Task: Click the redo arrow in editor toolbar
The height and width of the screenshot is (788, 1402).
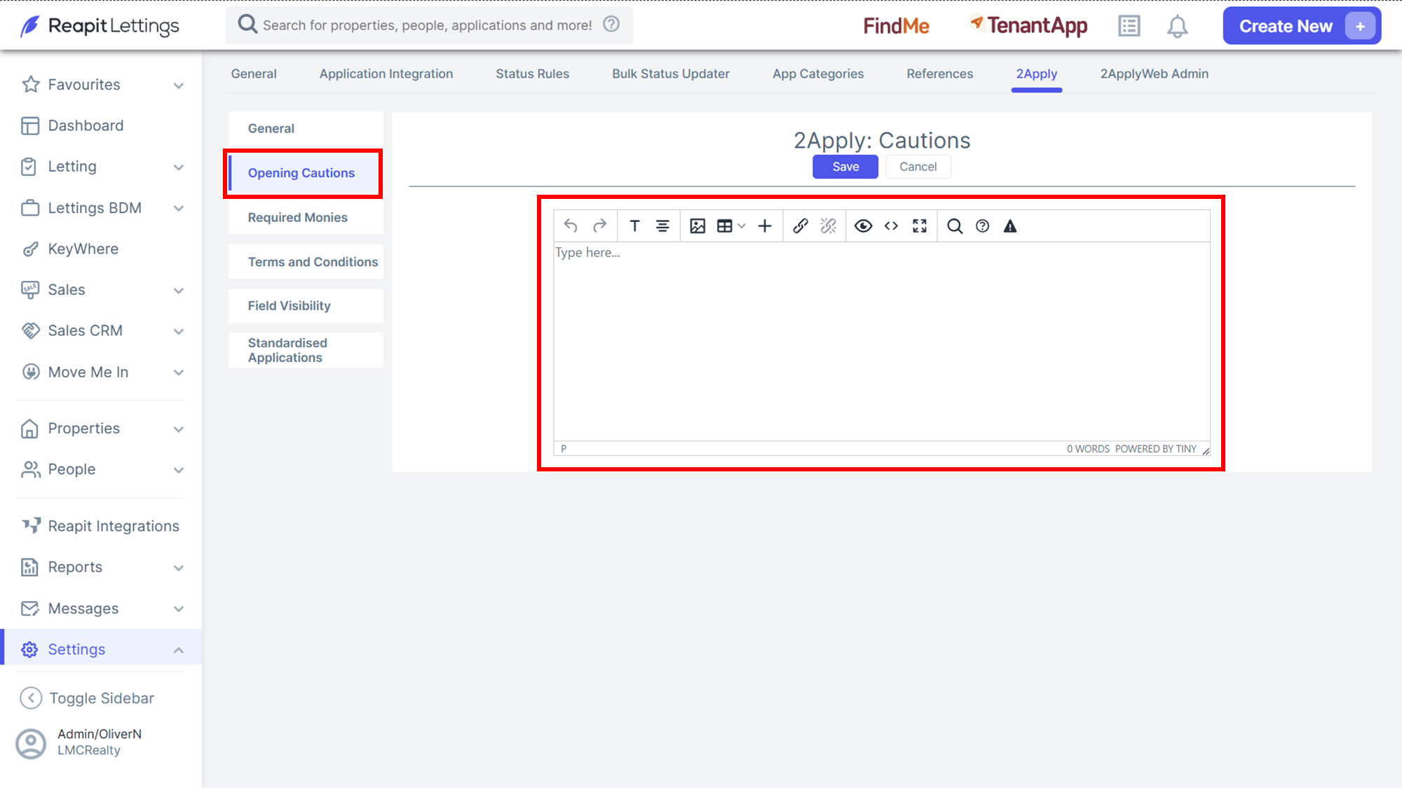Action: coord(599,226)
